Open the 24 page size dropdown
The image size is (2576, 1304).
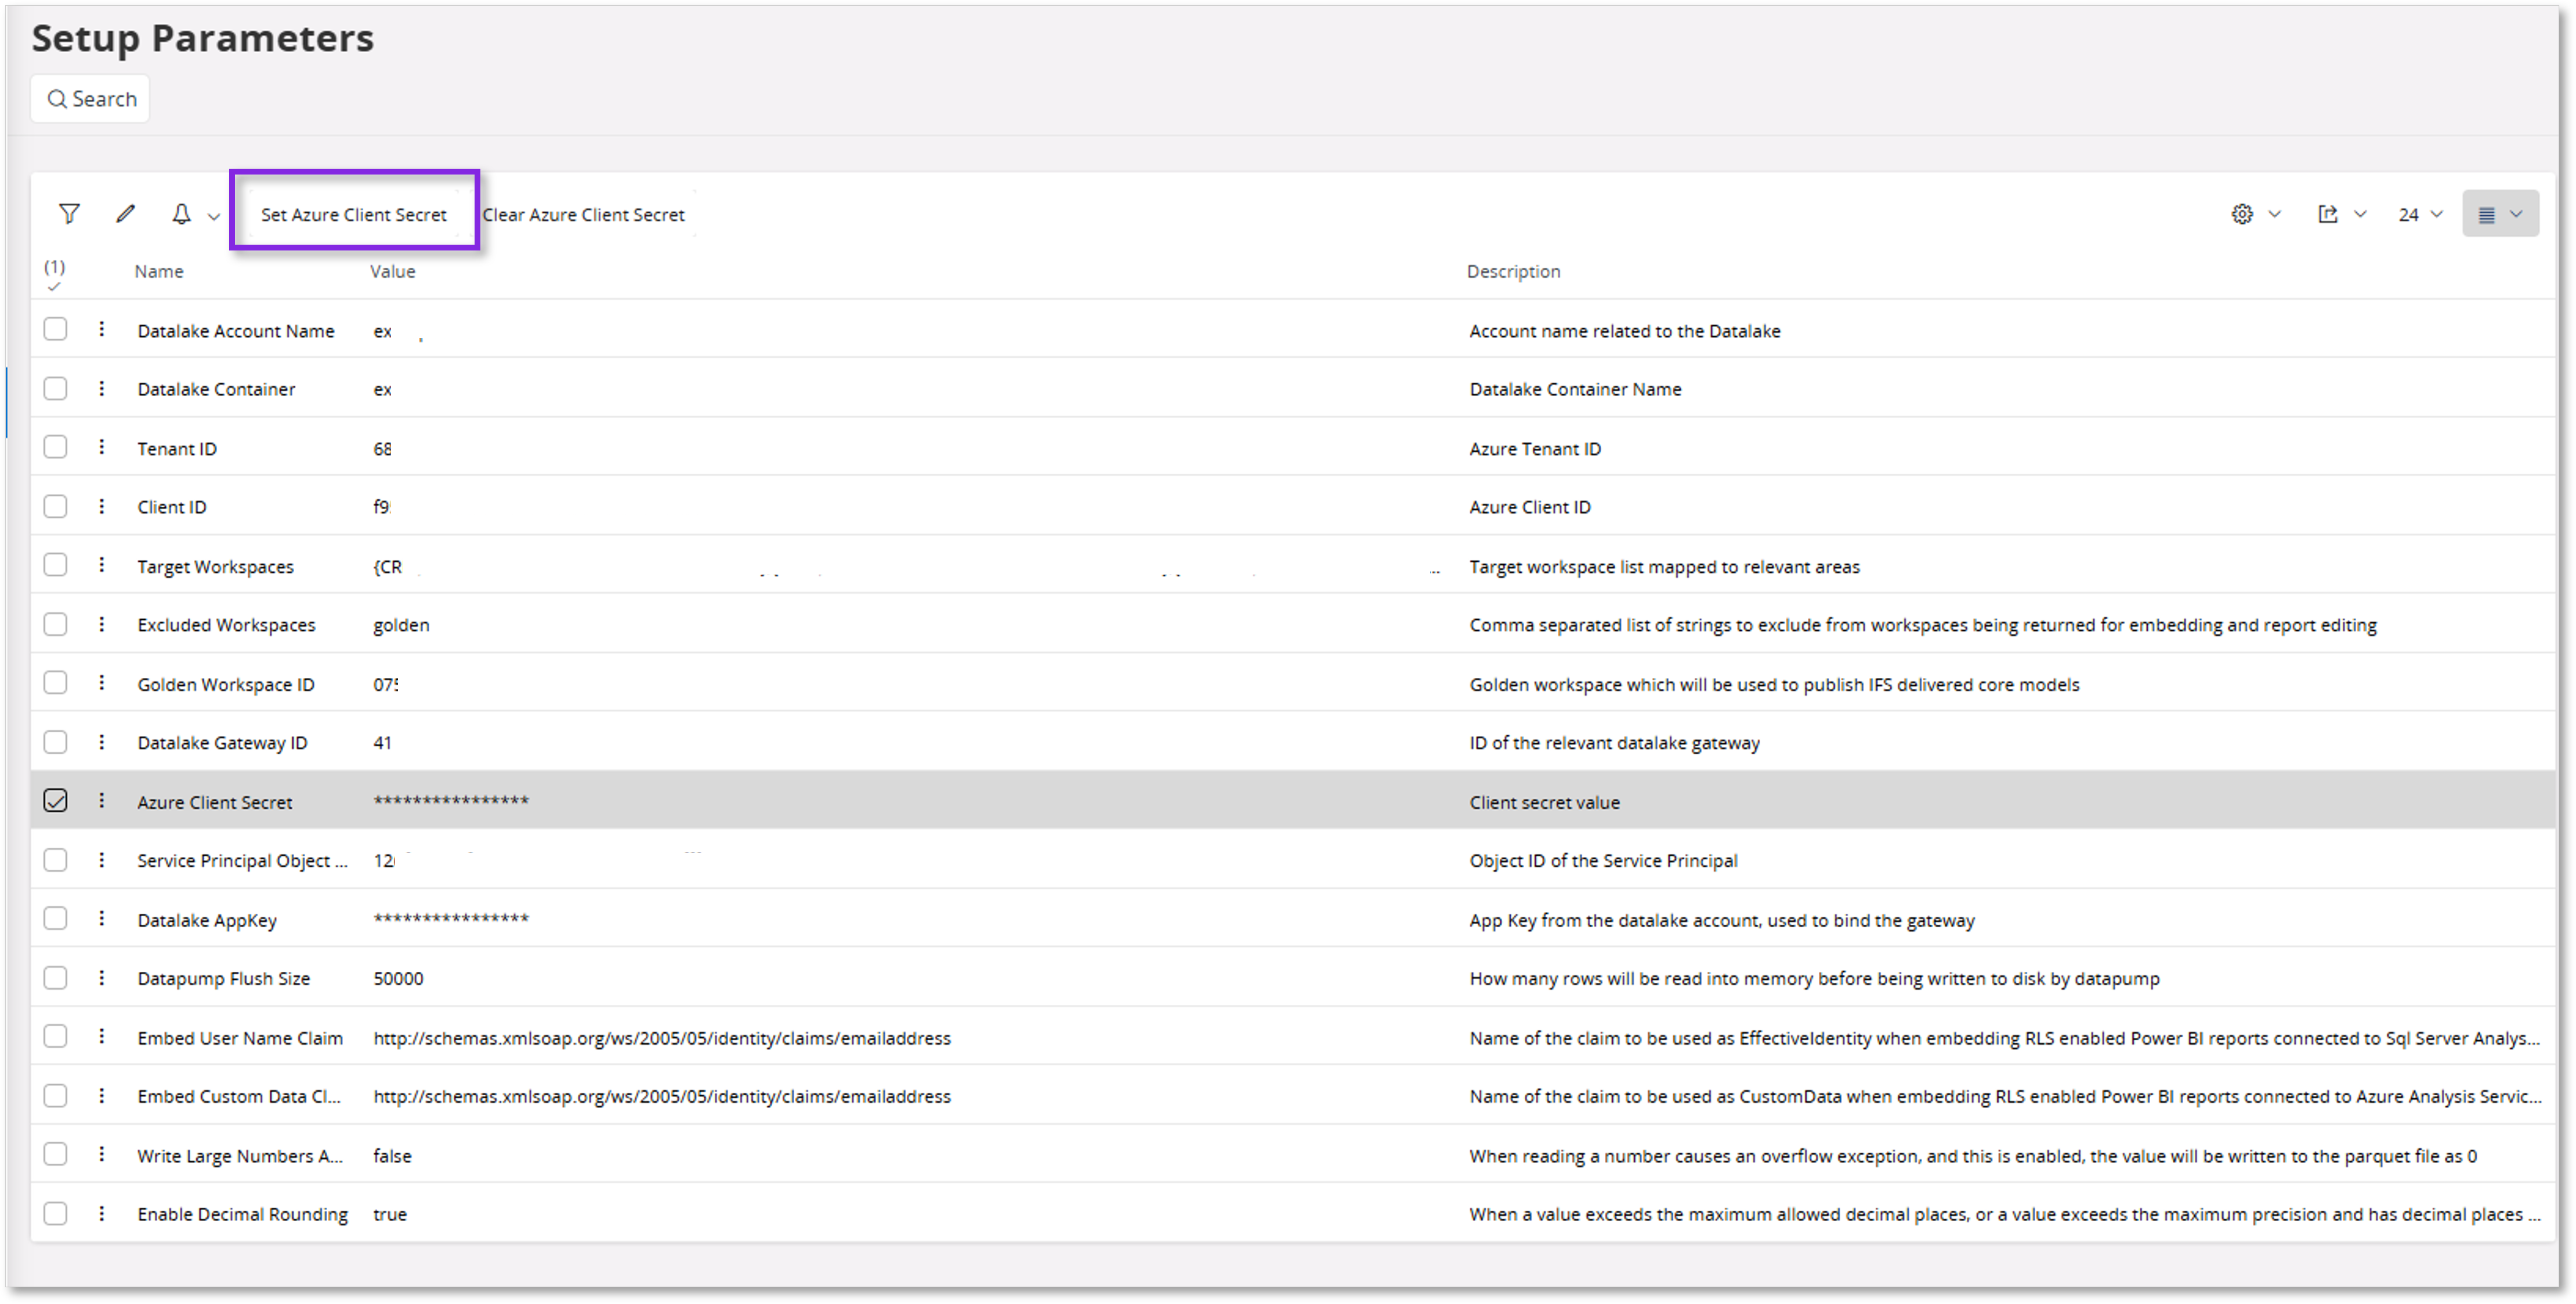click(2420, 215)
